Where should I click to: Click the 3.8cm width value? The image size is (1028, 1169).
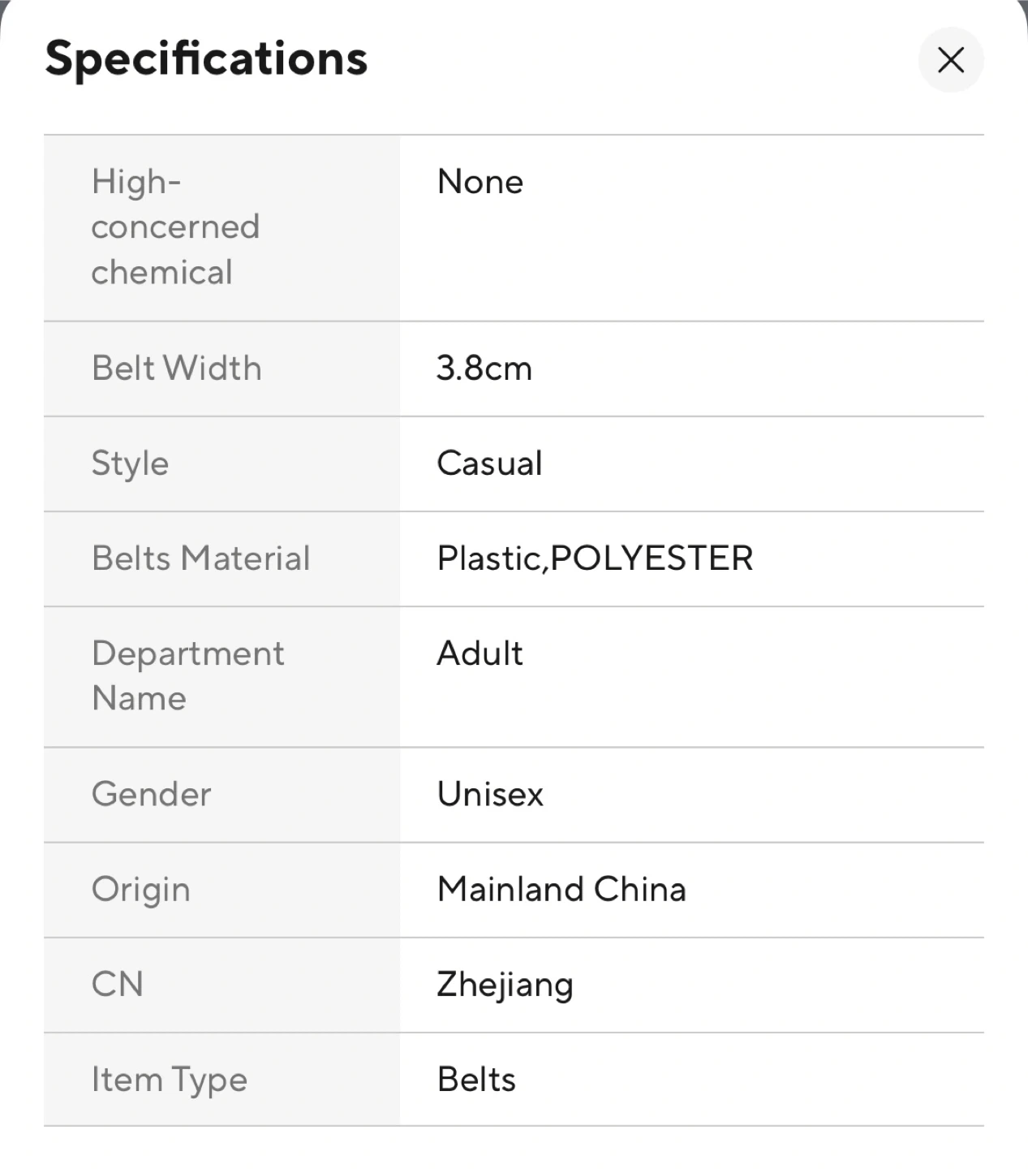(x=484, y=369)
